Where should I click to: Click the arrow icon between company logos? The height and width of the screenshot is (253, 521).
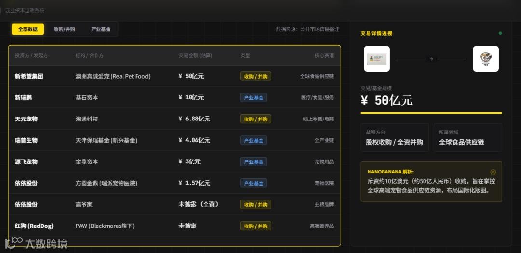tap(431, 59)
